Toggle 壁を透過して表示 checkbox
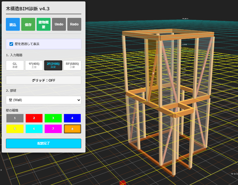 click(x=11, y=44)
